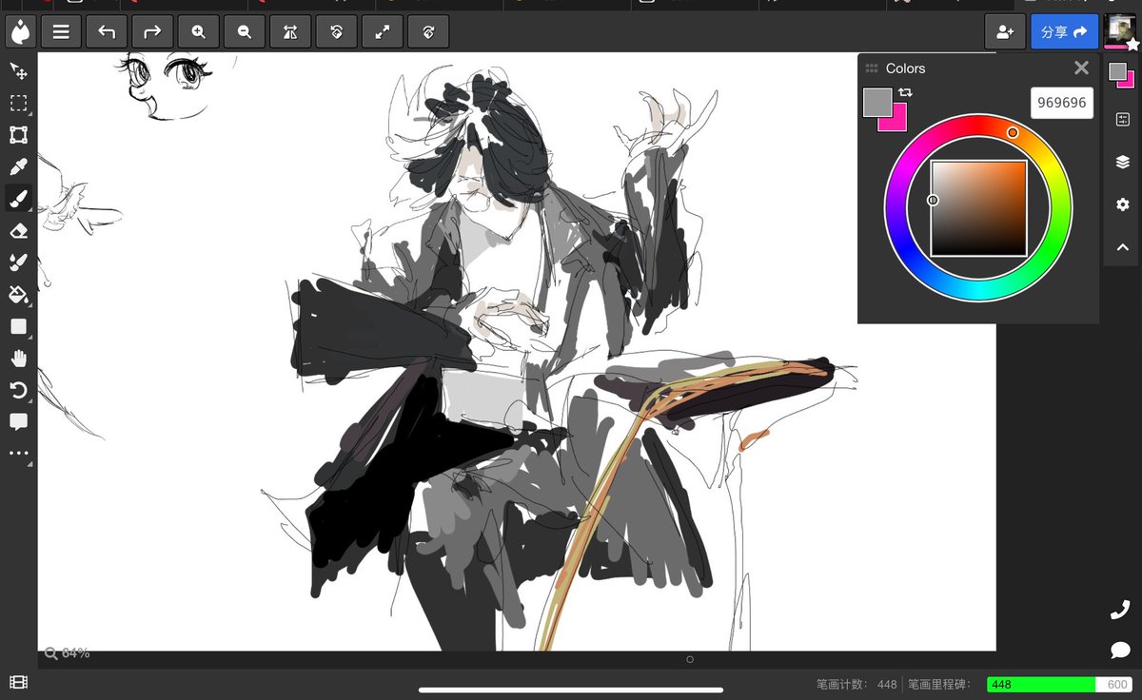Select the Rotate View tool
The height and width of the screenshot is (700, 1142).
coord(18,390)
